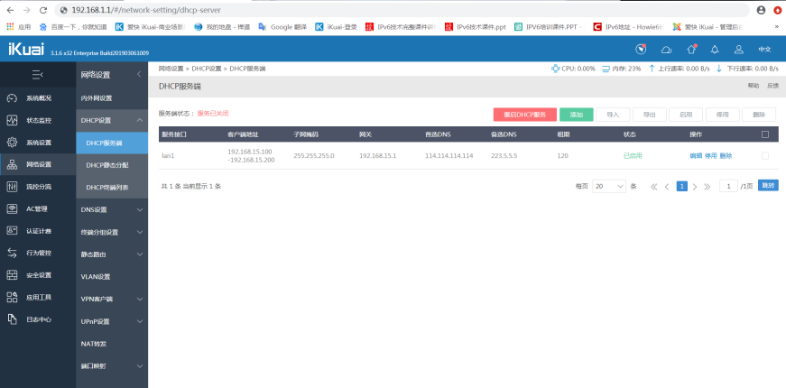Click the 反馈 feedback link

[x=772, y=86]
